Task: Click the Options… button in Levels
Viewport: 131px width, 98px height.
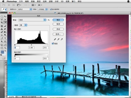Action: click(58, 34)
